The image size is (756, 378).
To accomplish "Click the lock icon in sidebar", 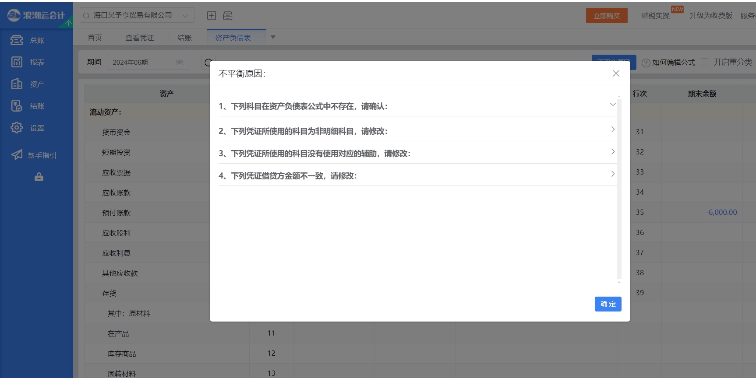I will pyautogui.click(x=39, y=177).
